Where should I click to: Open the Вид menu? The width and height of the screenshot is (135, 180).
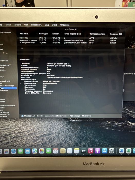coord(47,25)
